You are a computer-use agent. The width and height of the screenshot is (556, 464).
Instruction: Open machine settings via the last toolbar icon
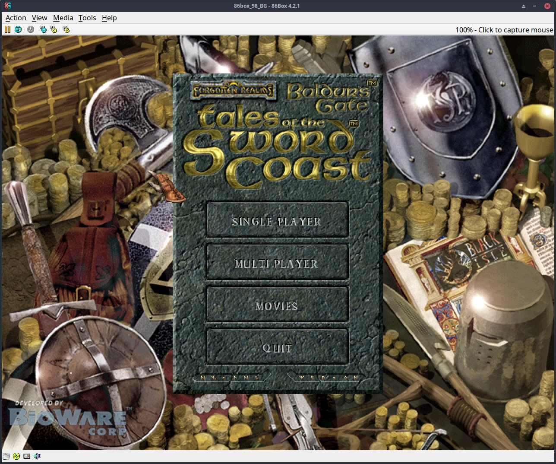pos(66,29)
